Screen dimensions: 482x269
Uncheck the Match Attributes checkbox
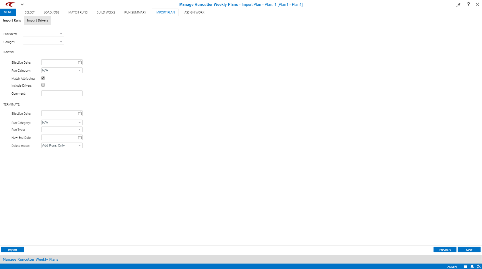click(x=43, y=78)
